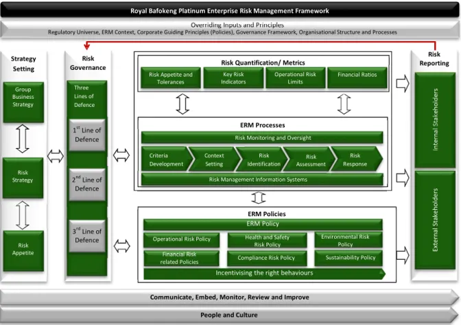Click the Risk Assessment chevron step
The height and width of the screenshot is (325, 461).
(x=311, y=160)
